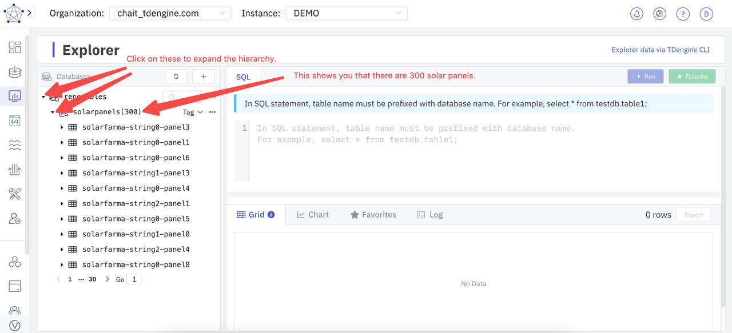Click the three-dot menu beside solarpanels
The image size is (732, 333).
tap(212, 112)
